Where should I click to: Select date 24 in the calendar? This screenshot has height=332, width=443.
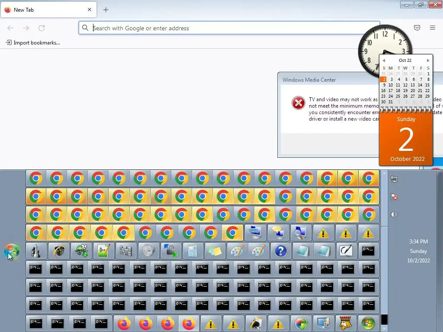pyautogui.click(x=391, y=96)
